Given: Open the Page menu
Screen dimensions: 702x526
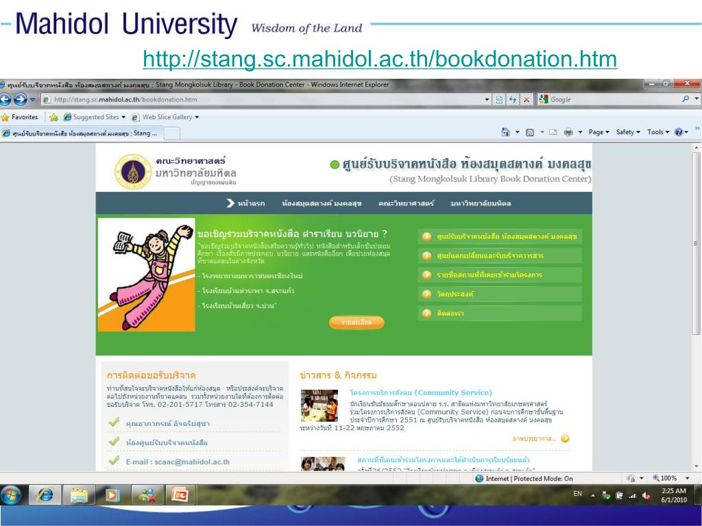Looking at the screenshot, I should (598, 132).
